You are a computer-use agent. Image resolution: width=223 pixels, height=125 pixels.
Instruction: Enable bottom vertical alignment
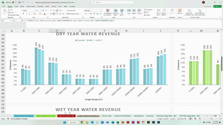tap(57, 10)
